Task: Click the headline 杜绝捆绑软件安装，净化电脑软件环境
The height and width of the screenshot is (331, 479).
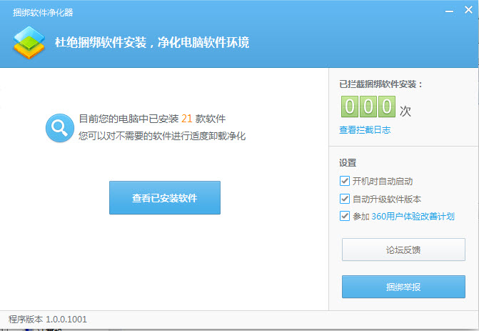Action: pos(152,42)
